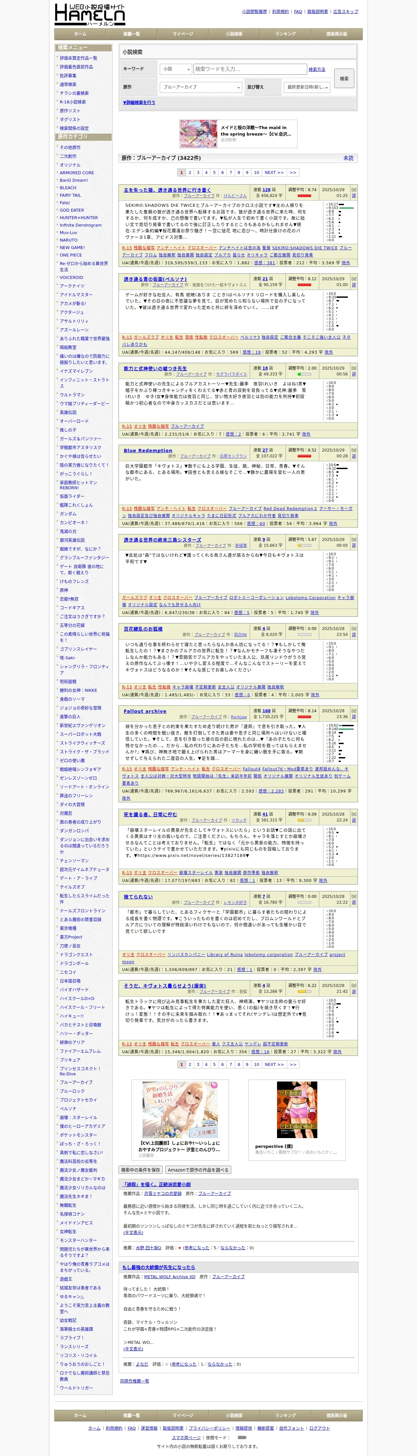Select ARMORED CORE in the category list
The width and height of the screenshot is (417, 1456).
(77, 172)
